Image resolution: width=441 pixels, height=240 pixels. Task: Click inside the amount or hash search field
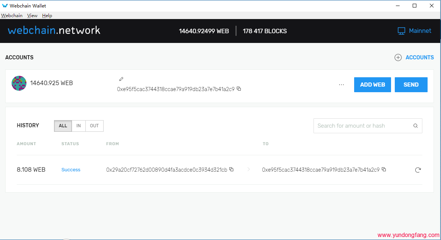[358, 126]
